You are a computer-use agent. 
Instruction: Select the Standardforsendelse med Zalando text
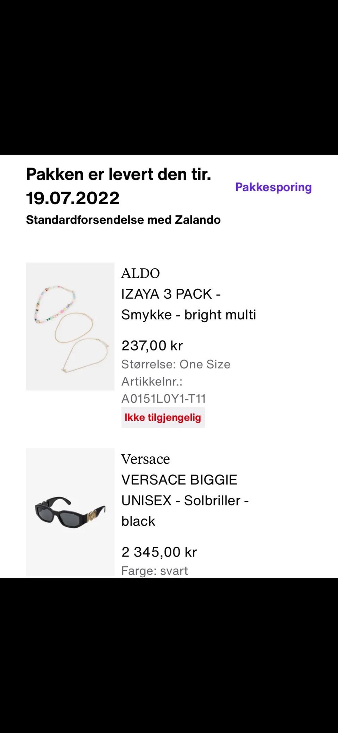pos(123,220)
